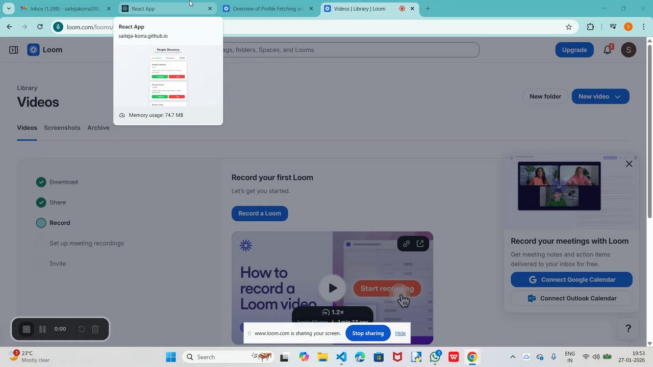Delete the recording with the trash icon
The height and width of the screenshot is (367, 653).
point(95,329)
